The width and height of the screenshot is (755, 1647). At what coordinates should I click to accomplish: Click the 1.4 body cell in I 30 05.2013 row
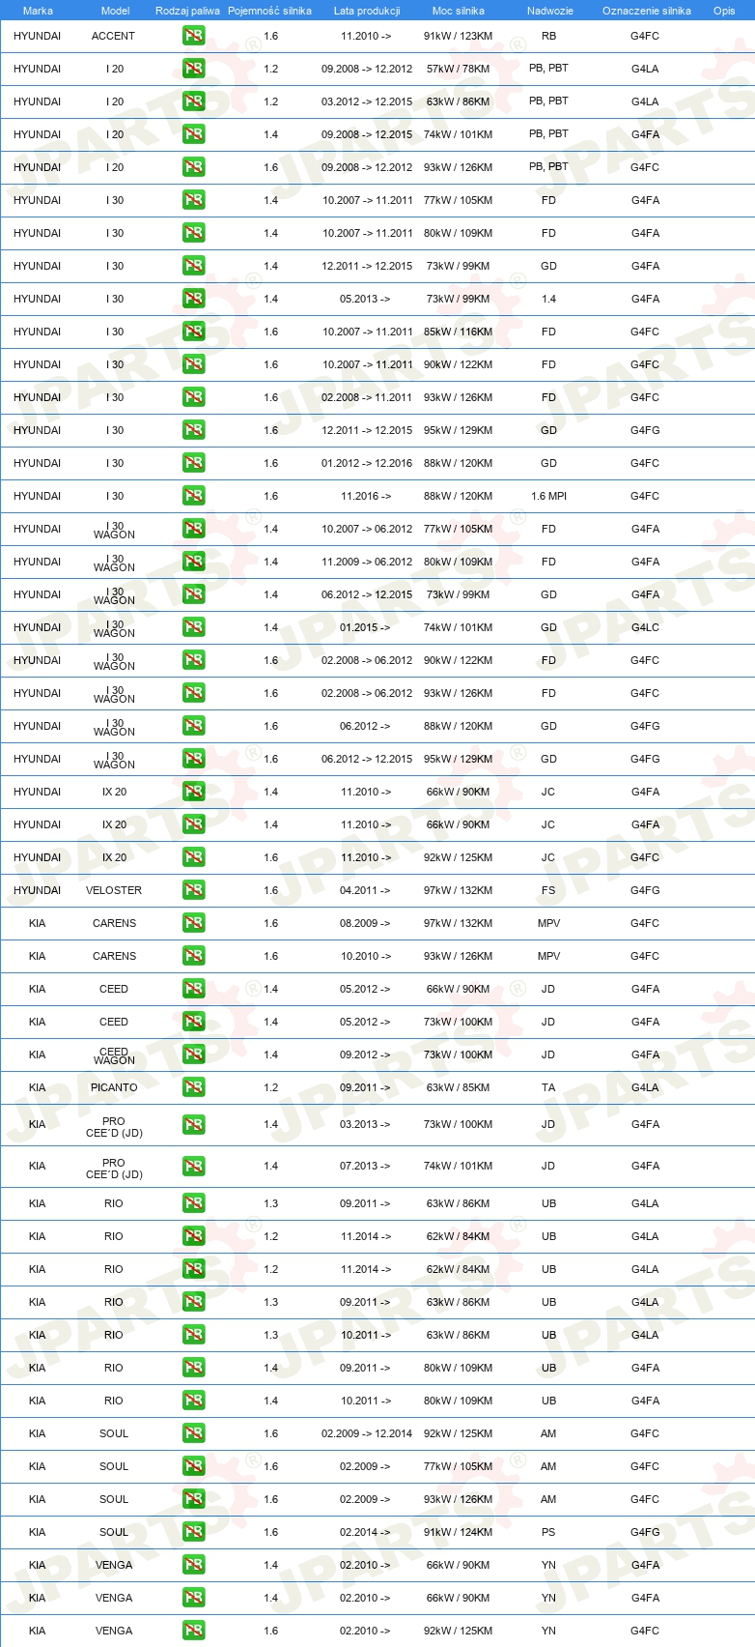[548, 299]
